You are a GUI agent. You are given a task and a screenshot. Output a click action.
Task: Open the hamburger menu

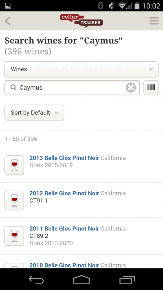click(154, 21)
